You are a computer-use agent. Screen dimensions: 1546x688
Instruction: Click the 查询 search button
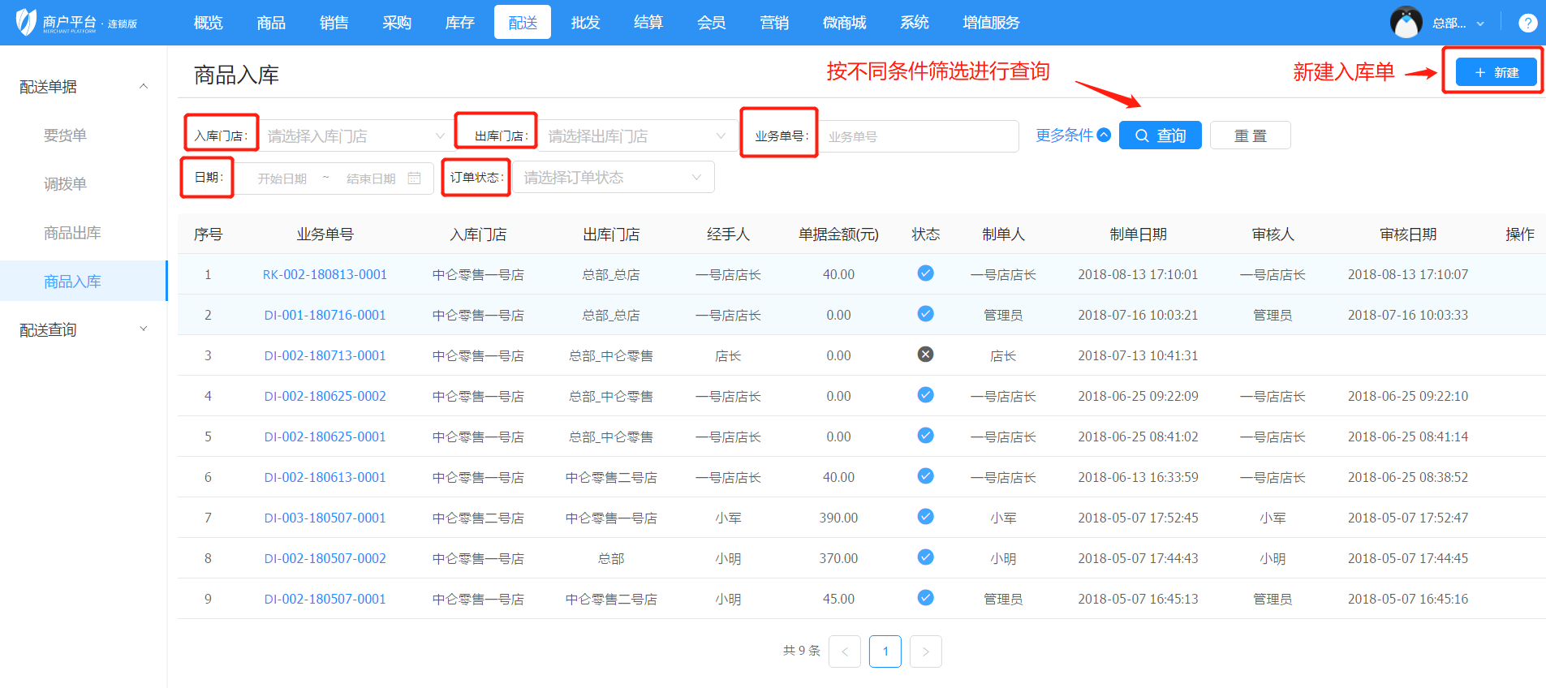click(x=1160, y=135)
